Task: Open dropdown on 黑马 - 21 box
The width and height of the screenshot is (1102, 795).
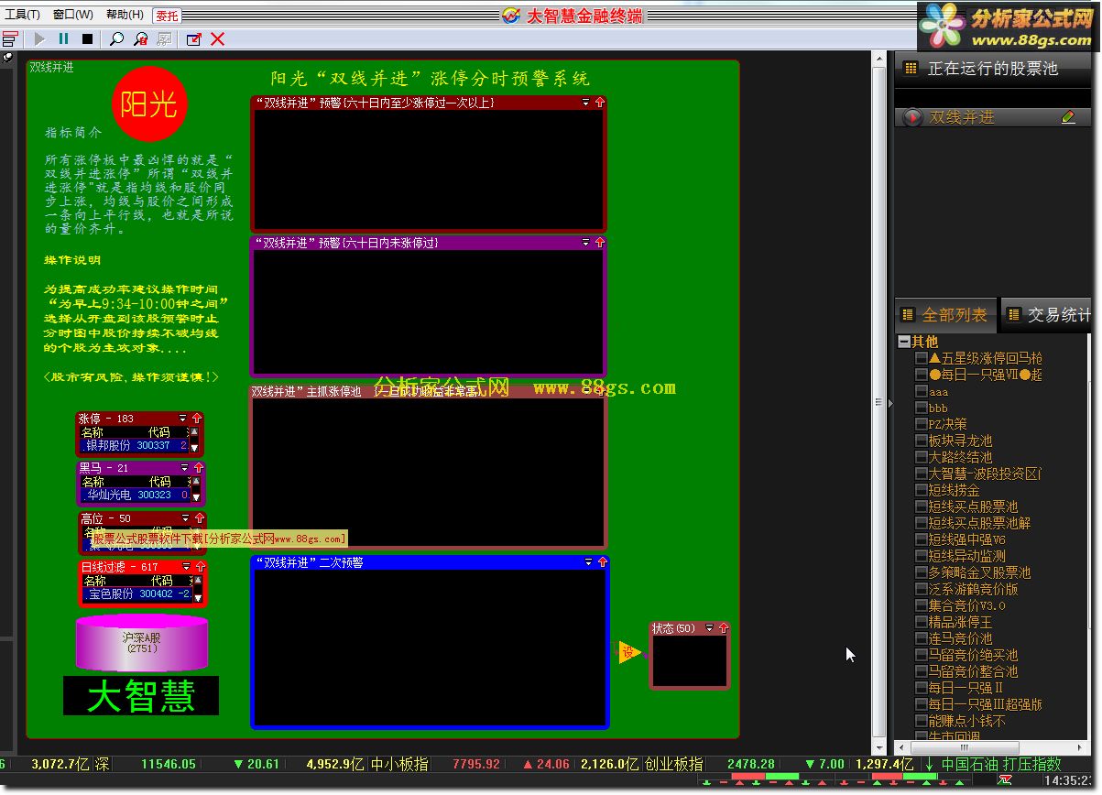Action: 184,468
